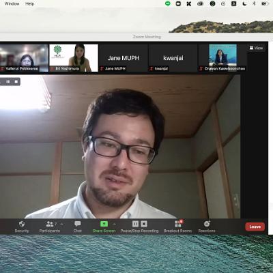The image size is (273, 273).
Task: Click the round dark status menu bar icon
Action: [212, 3]
